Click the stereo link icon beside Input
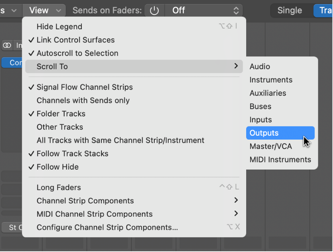This screenshot has width=333, height=252. [7, 45]
